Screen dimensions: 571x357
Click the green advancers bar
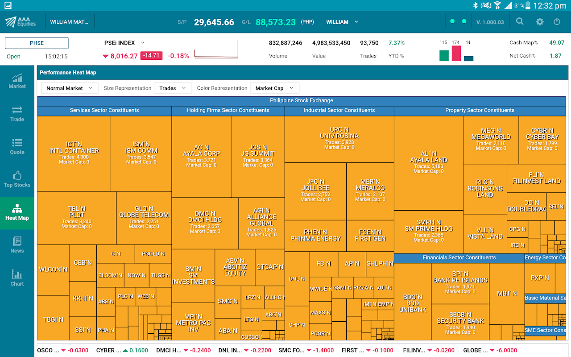(444, 55)
